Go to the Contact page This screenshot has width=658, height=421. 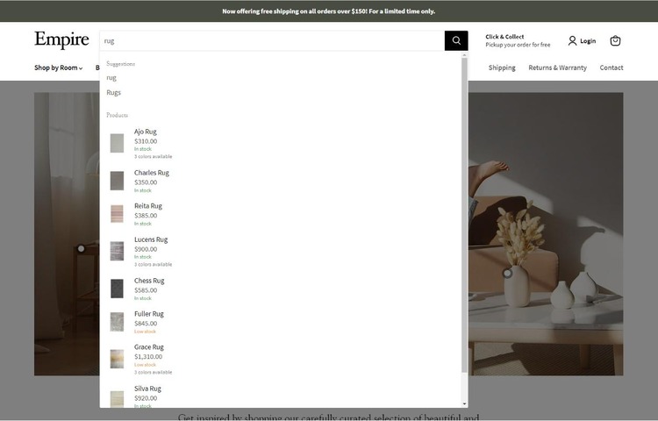pyautogui.click(x=612, y=68)
